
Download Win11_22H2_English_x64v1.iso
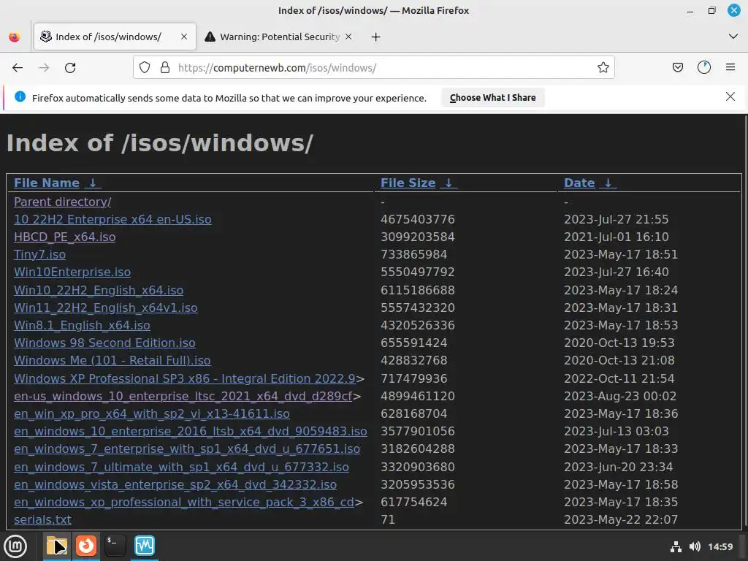pos(105,308)
